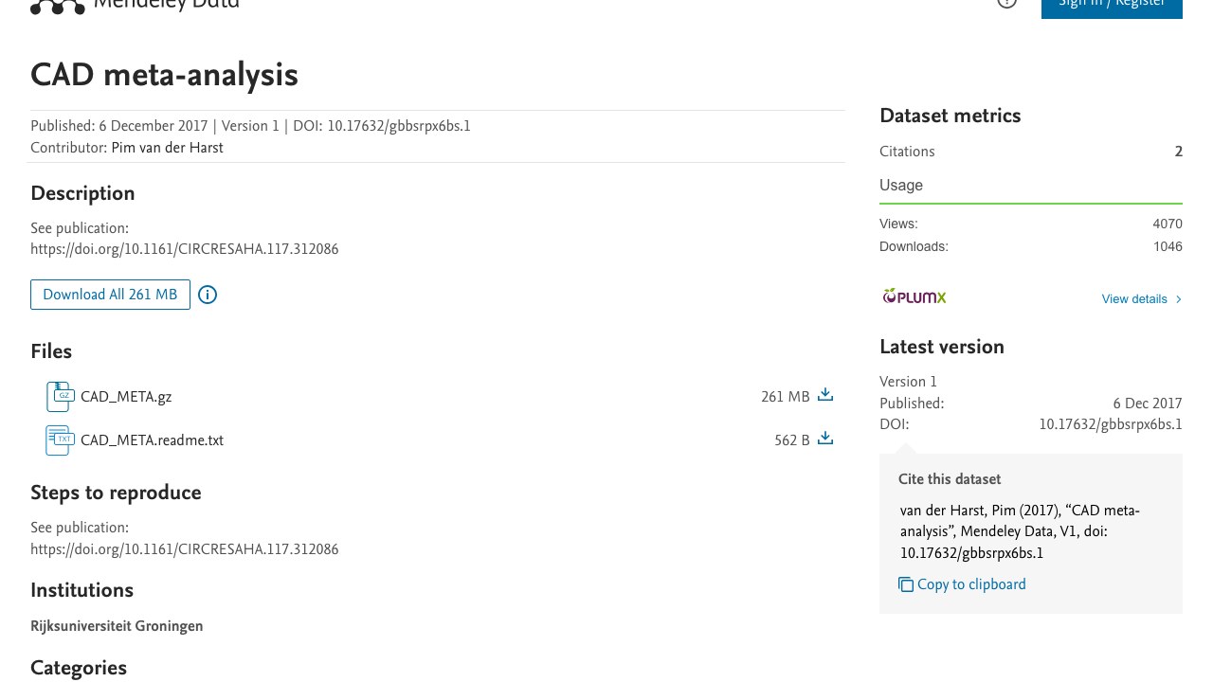Viewport: 1213px width, 682px height.
Task: Download CAD_META.readme.txt with its download arrow
Action: pyautogui.click(x=825, y=439)
